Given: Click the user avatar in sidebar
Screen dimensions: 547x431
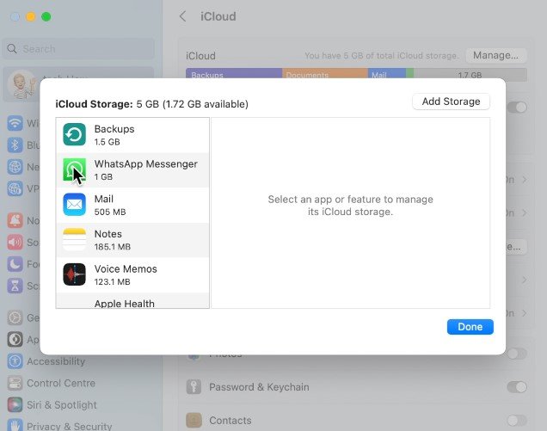Looking at the screenshot, I should (x=21, y=85).
